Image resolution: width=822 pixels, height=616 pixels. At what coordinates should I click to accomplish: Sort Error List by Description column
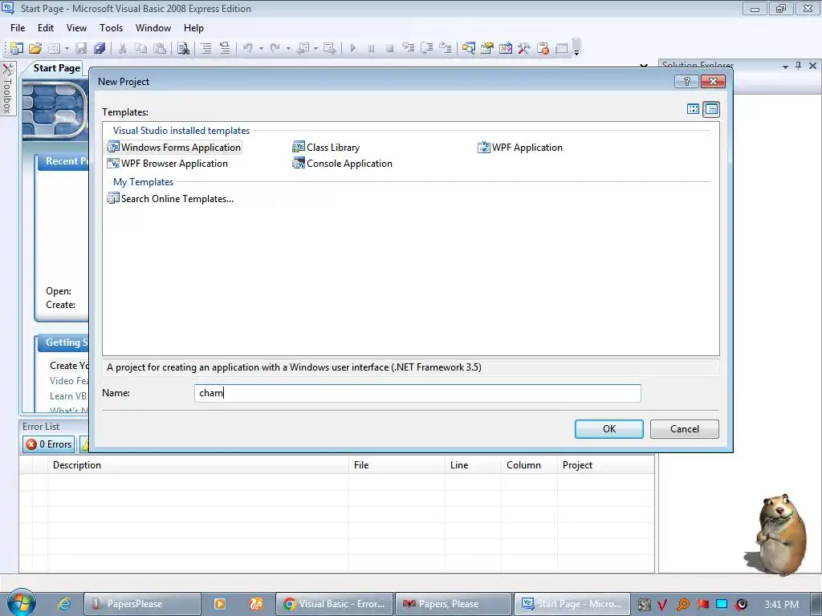(x=197, y=465)
